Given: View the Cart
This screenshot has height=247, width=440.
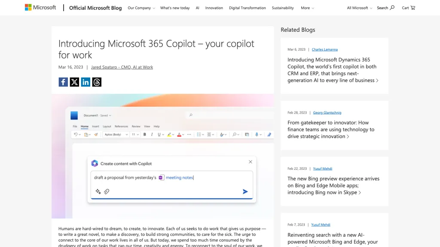Looking at the screenshot, I should tap(408, 7).
